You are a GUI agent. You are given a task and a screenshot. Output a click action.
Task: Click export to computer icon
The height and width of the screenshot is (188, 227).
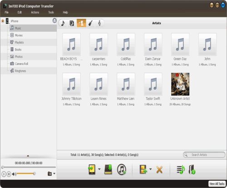[x=108, y=169]
